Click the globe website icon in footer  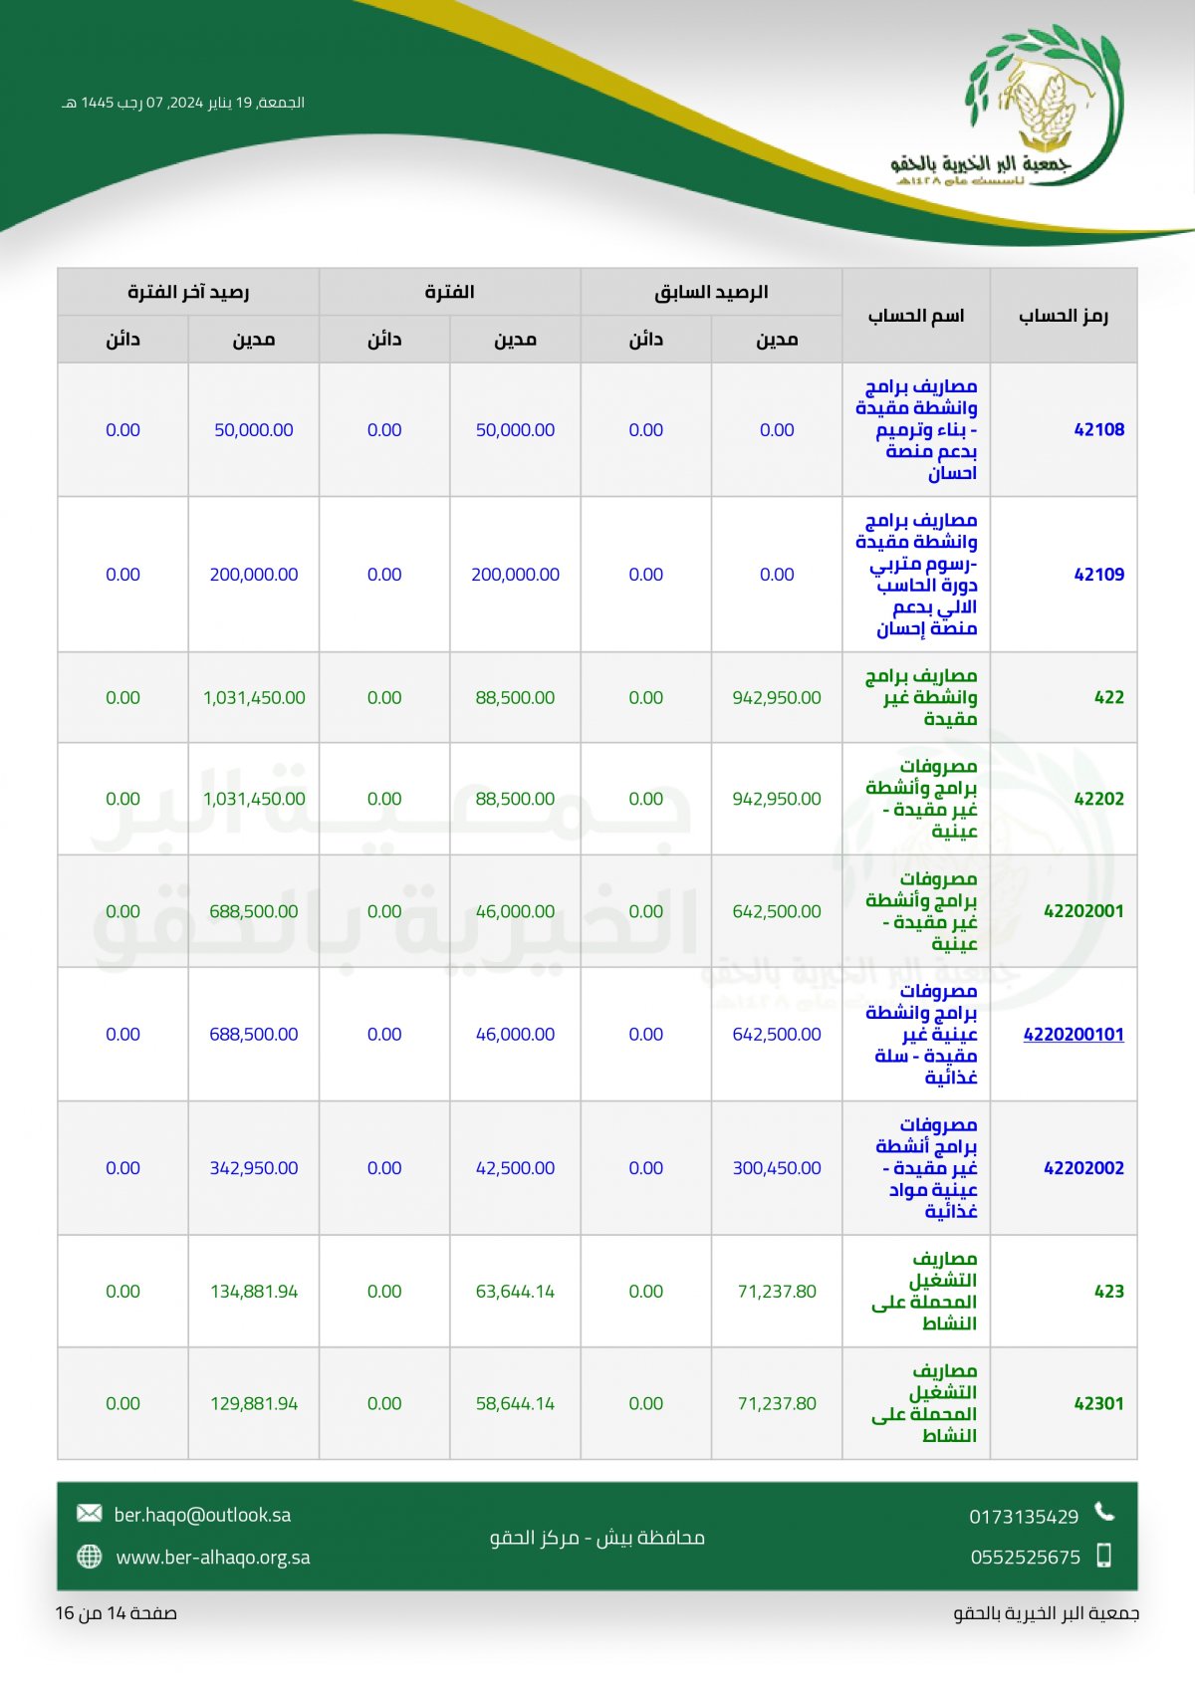tap(90, 1557)
